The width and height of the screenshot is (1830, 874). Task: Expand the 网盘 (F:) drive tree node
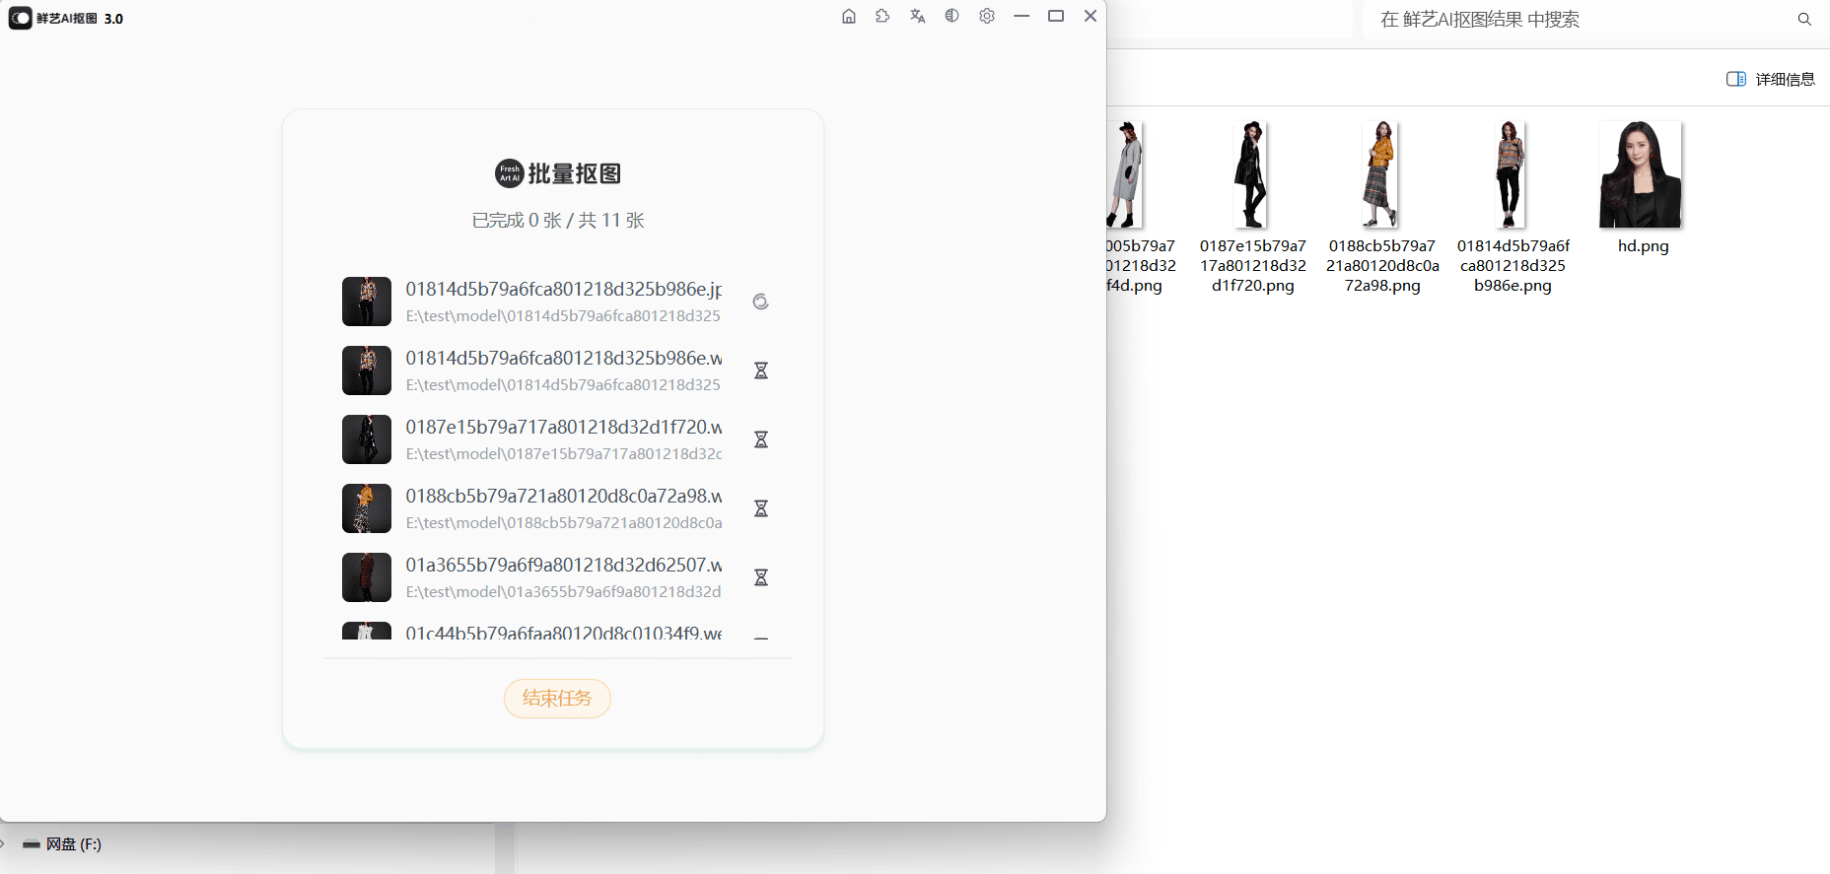(x=3, y=844)
